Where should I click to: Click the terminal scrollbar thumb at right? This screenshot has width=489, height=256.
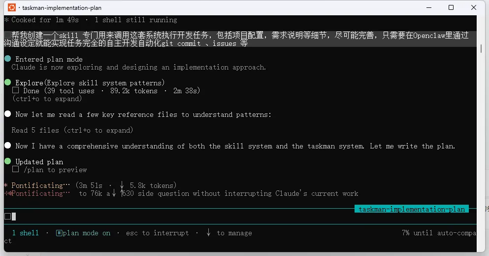(481, 48)
